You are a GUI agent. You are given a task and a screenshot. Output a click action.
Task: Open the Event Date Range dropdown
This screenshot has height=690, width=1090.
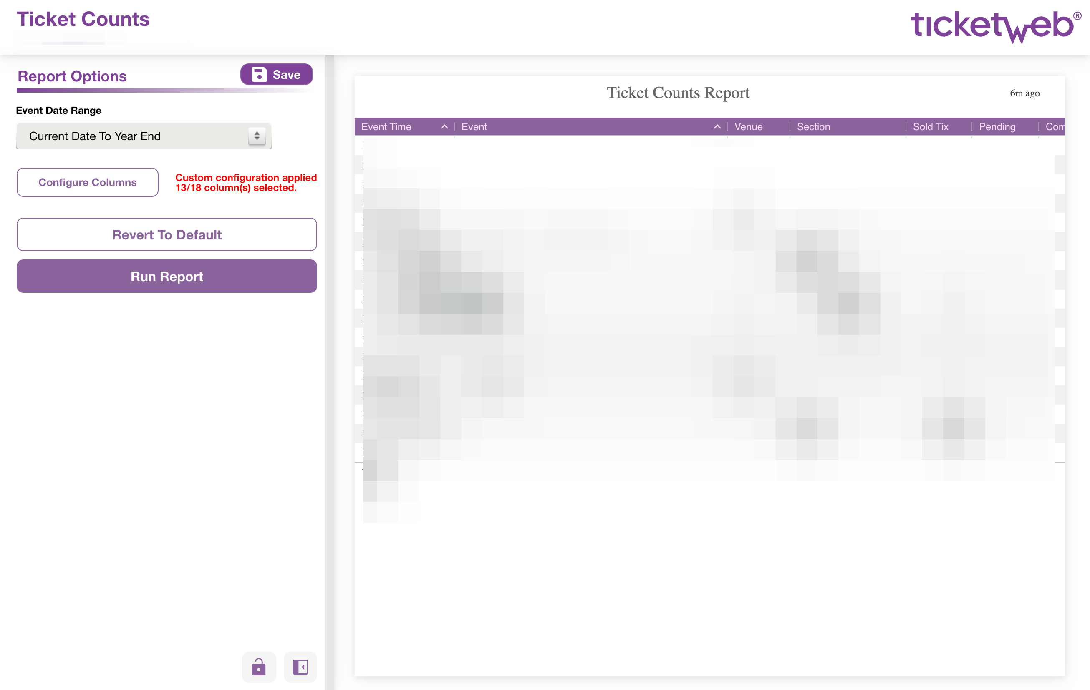144,136
